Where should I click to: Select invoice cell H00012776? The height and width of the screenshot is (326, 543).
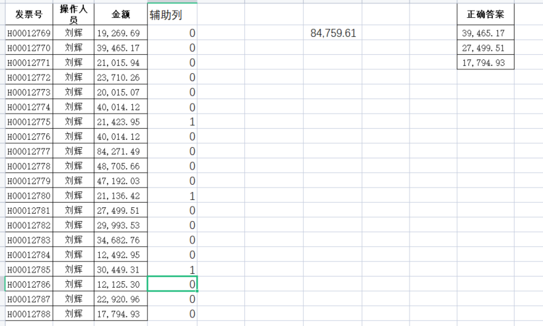coord(29,137)
